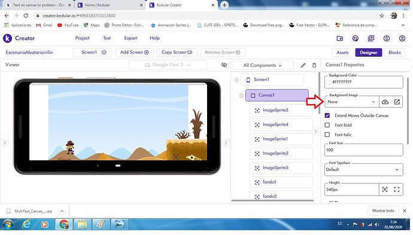The image size is (413, 235).
Task: Click the Gmail bookmark
Action: [44, 25]
